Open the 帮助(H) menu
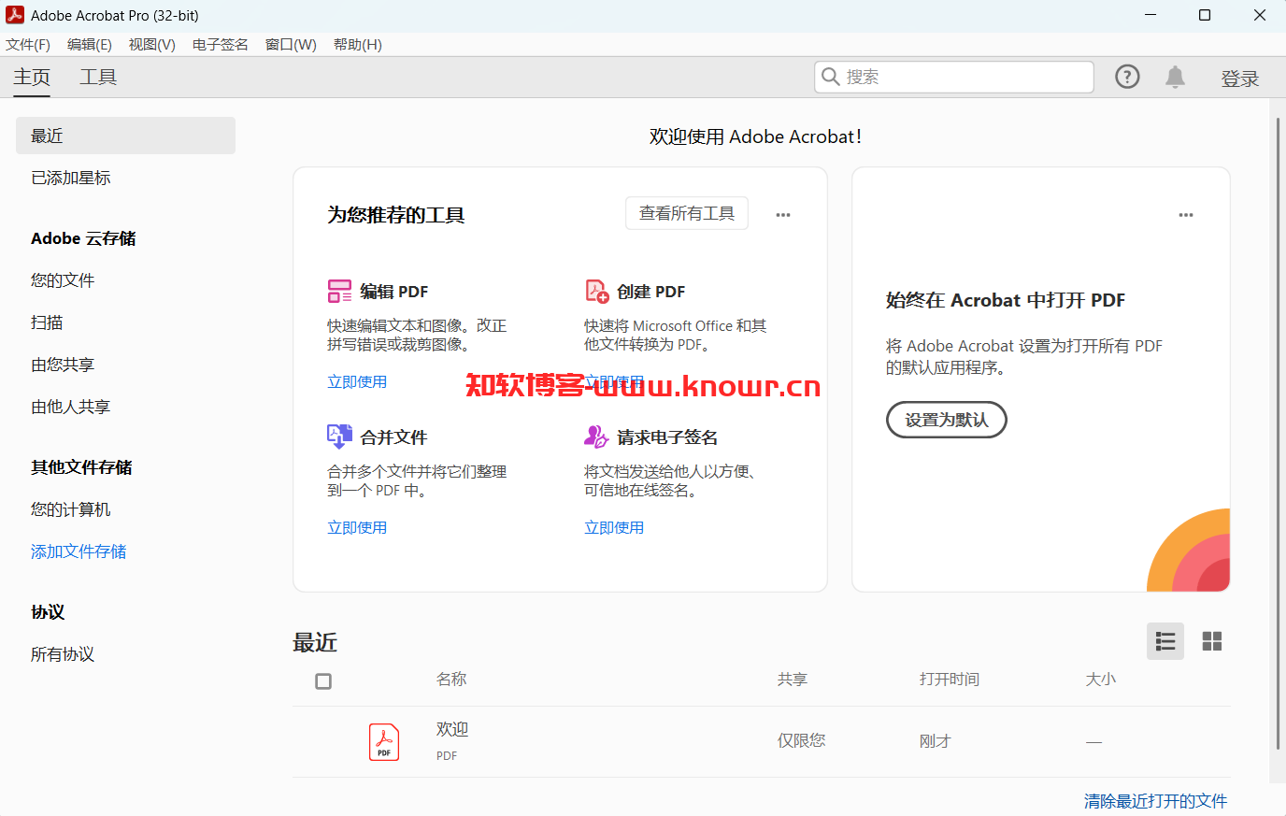Viewport: 1286px width, 816px height. click(x=358, y=45)
